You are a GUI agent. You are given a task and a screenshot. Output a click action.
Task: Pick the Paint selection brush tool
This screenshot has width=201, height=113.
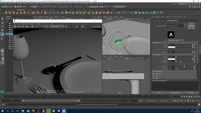pyautogui.click(x=2, y=26)
